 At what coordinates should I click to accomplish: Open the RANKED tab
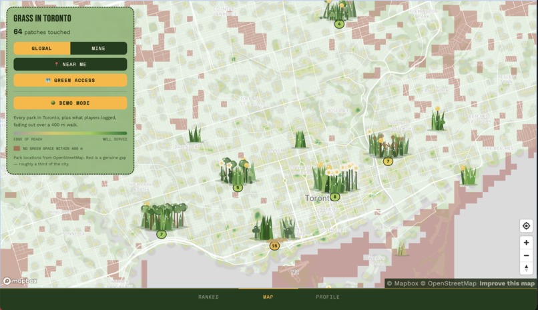coord(208,297)
